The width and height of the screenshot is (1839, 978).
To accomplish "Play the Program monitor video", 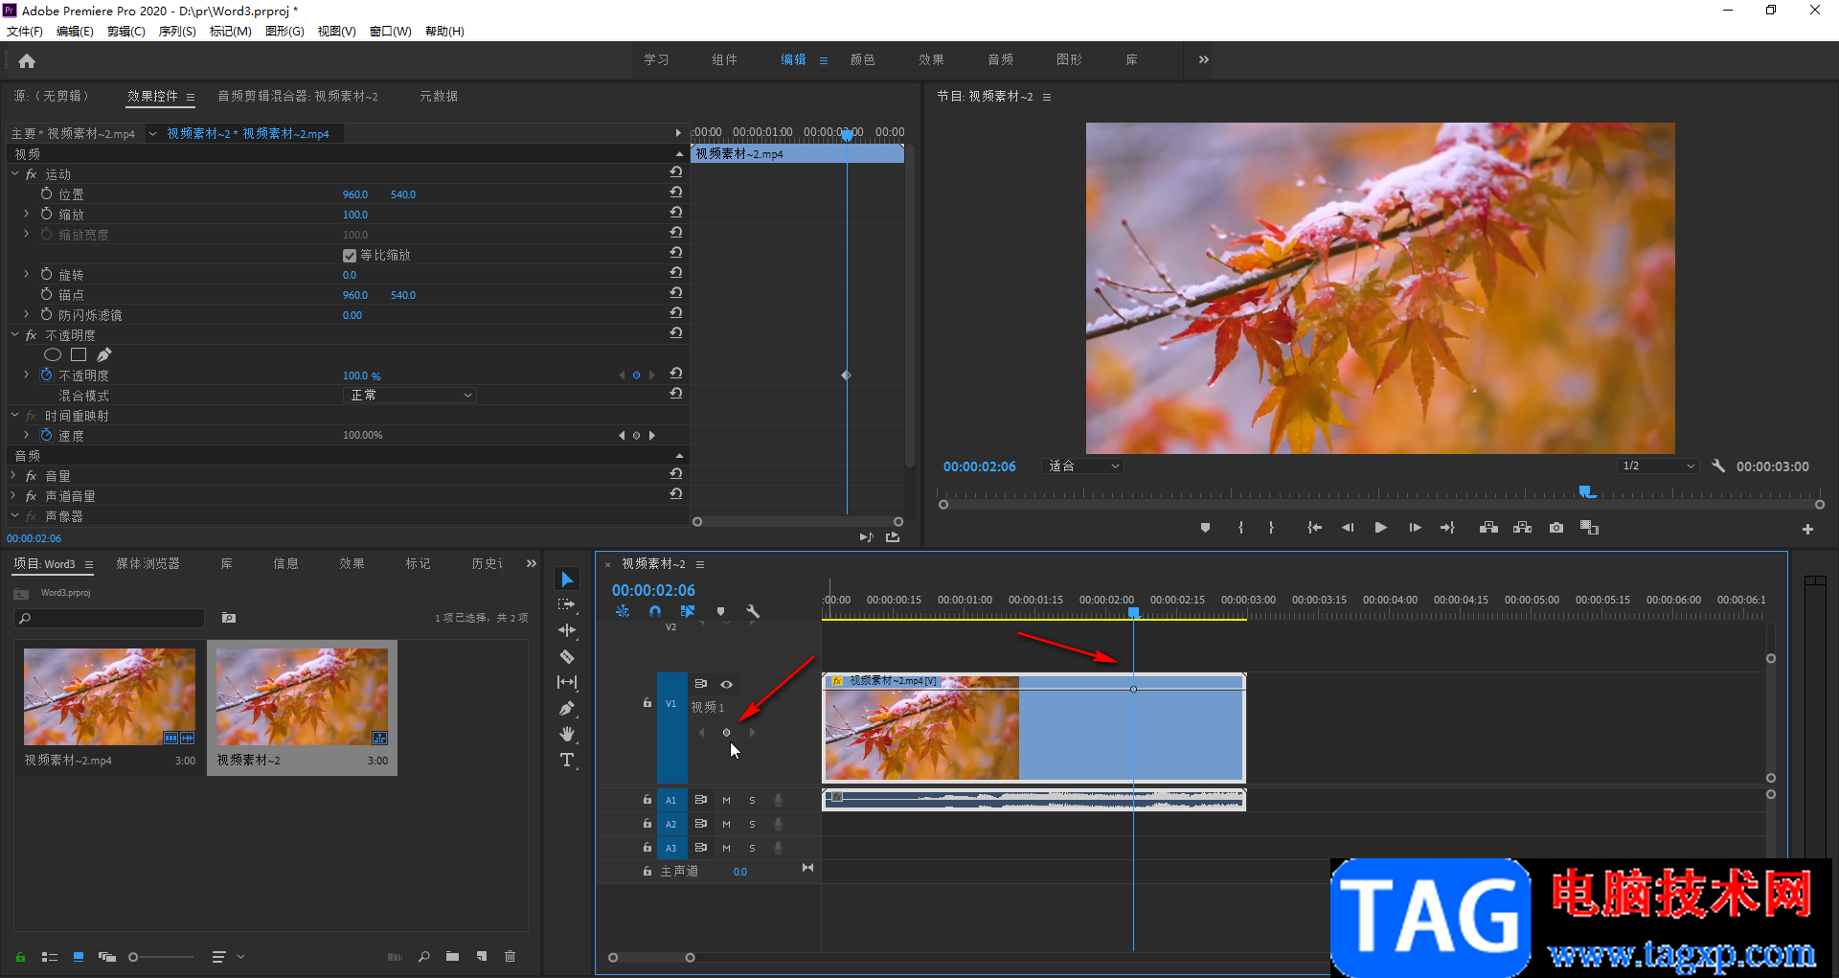I will coord(1380,528).
